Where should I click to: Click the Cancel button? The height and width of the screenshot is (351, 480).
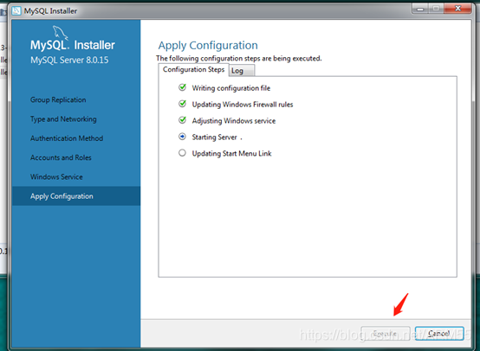click(x=439, y=334)
